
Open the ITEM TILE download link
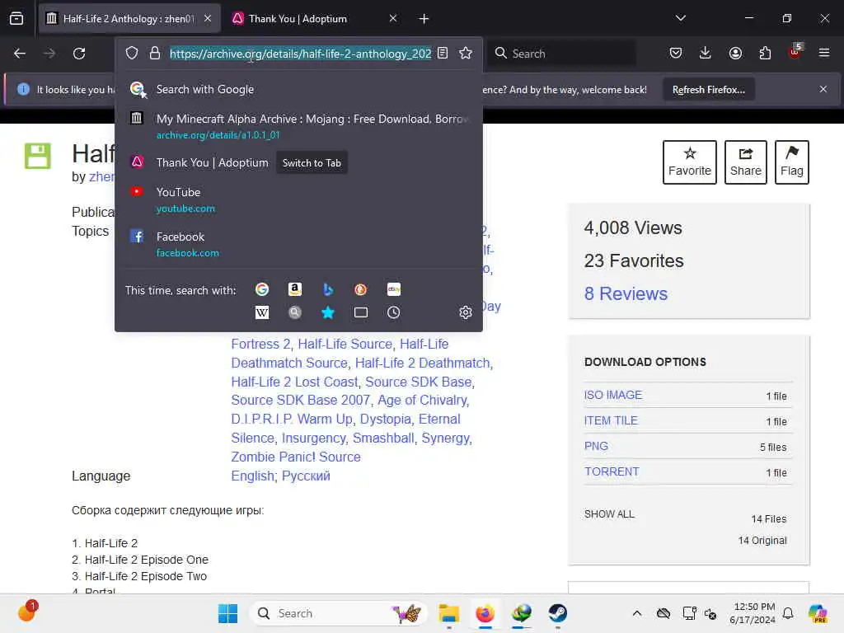(x=611, y=420)
